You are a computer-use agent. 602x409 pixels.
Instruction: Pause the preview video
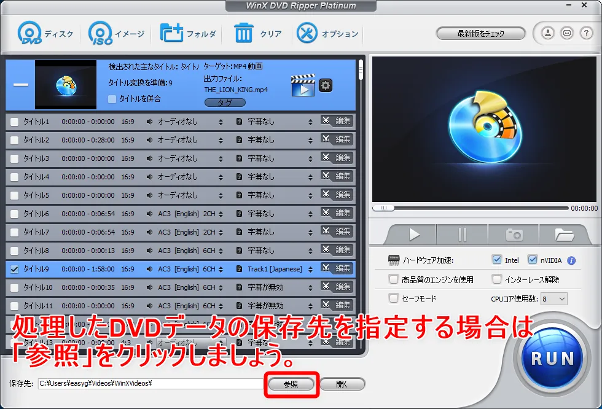click(x=462, y=235)
